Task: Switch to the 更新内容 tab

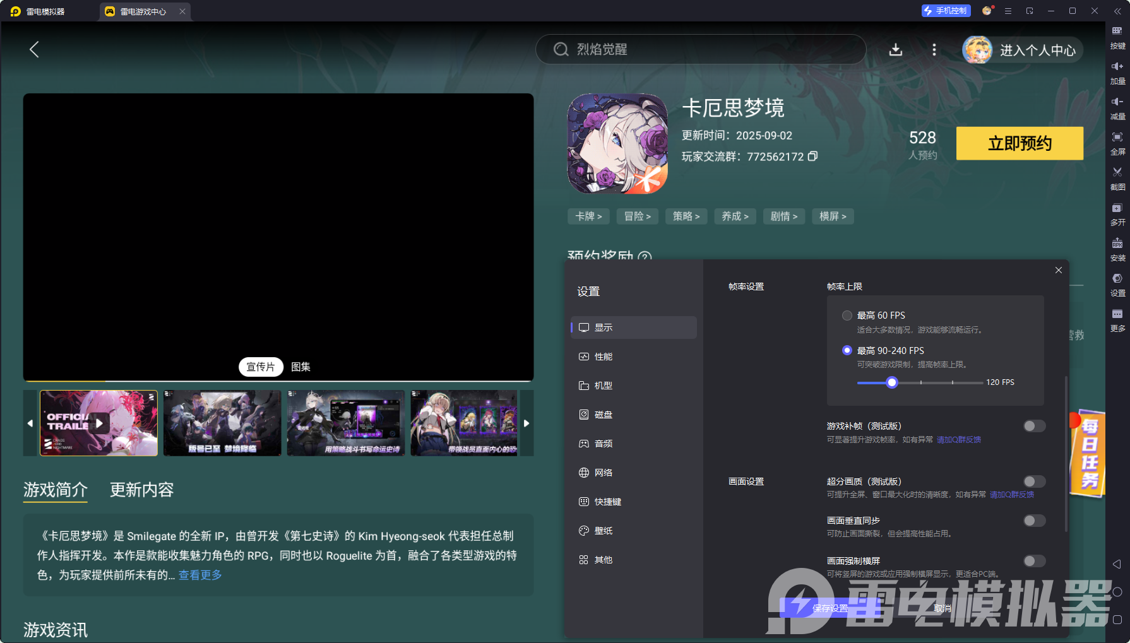Action: coord(141,490)
